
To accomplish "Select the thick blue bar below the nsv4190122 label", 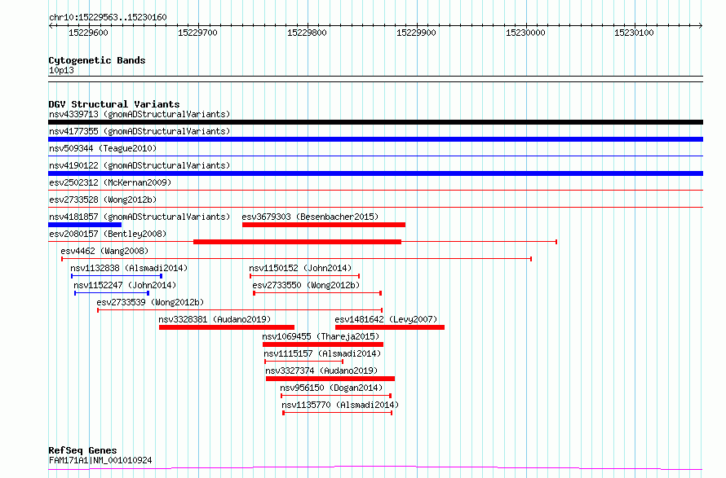I will pos(375,173).
